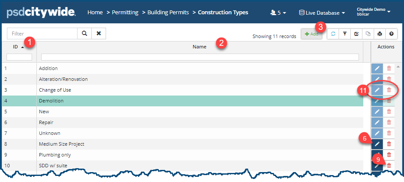Screen dimensions: 404x182
Task: Expand the Live Database dropdown
Action: (x=322, y=13)
